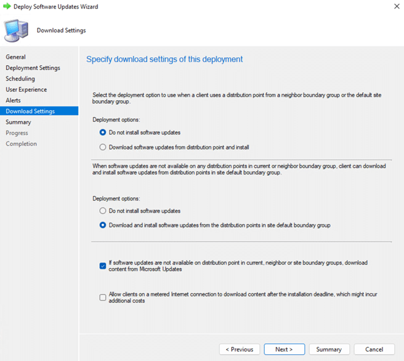Select download from site default boundary group option
404x361 pixels.
103,225
